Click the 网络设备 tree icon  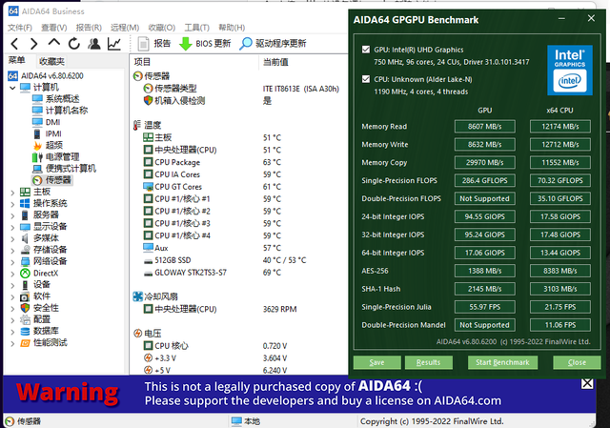tap(25, 261)
